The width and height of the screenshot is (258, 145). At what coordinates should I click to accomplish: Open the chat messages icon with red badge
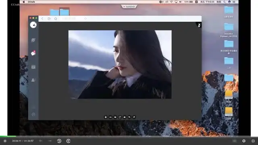pyautogui.click(x=33, y=53)
